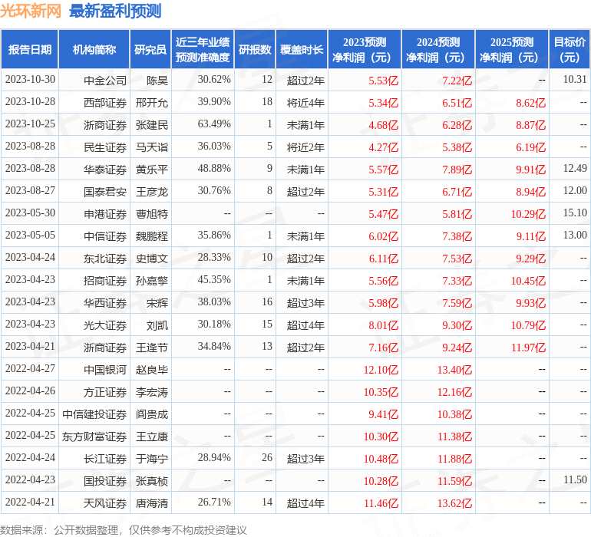The width and height of the screenshot is (591, 537).
Task: Click the 覆盖时长 column header
Action: coord(302,49)
